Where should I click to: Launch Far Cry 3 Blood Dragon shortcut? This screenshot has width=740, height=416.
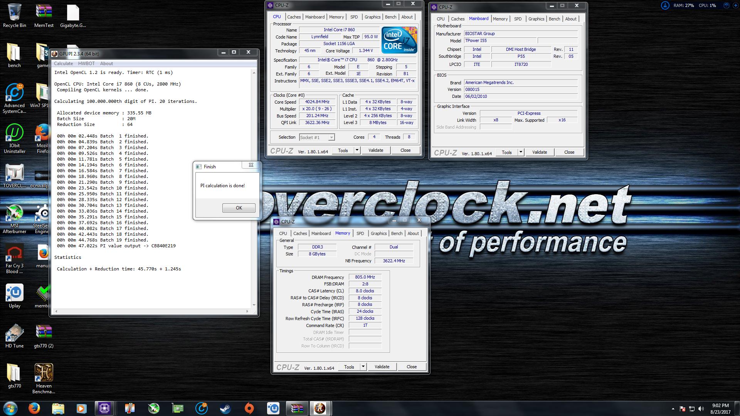[14, 259]
